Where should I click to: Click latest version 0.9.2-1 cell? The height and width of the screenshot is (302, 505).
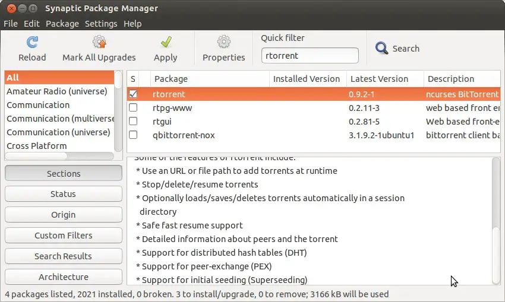click(x=361, y=94)
